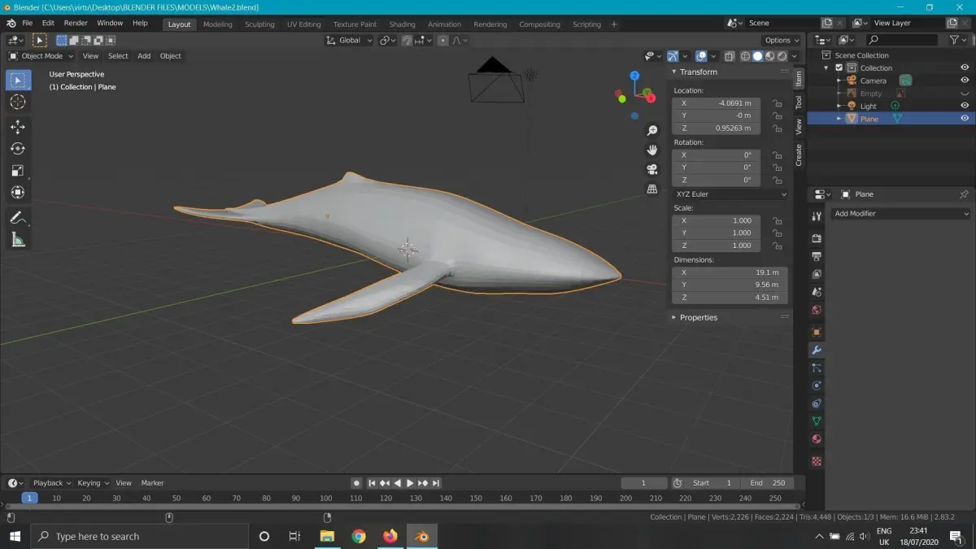
Task: Select the Rotate tool
Action: (18, 149)
